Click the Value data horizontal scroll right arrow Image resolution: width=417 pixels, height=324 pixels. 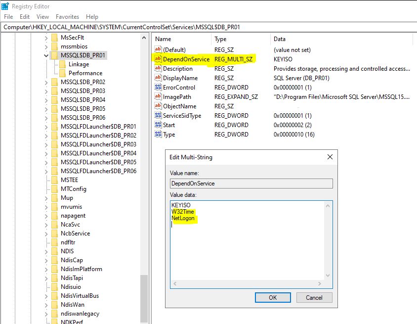coord(320,284)
